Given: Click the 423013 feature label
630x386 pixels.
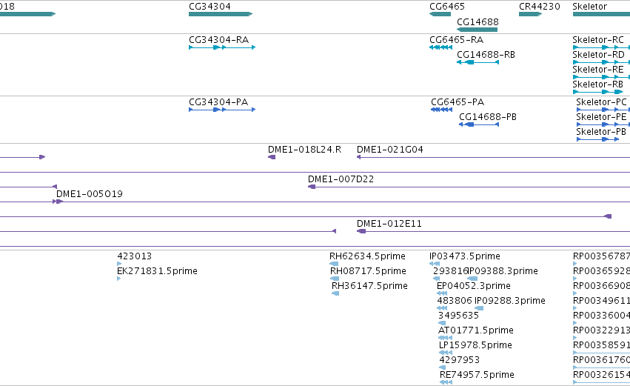Looking at the screenshot, I should point(134,256).
